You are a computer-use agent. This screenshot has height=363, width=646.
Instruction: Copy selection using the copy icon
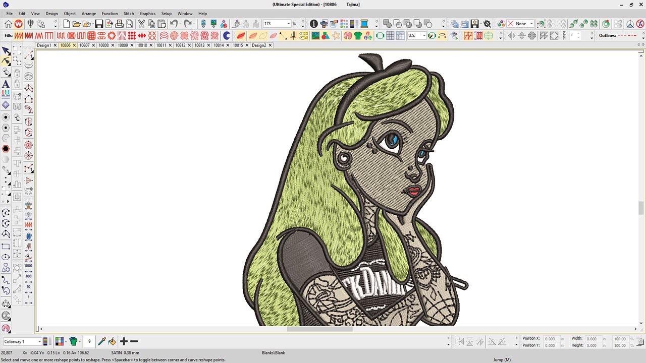(151, 24)
